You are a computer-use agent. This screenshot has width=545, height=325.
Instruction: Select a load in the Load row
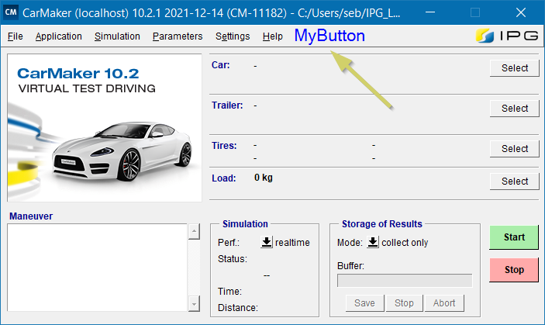pyautogui.click(x=515, y=182)
